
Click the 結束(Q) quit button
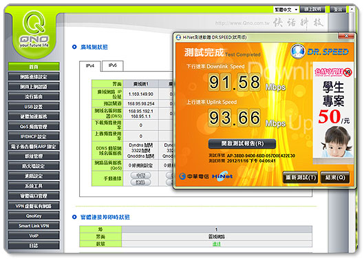coord(334,178)
